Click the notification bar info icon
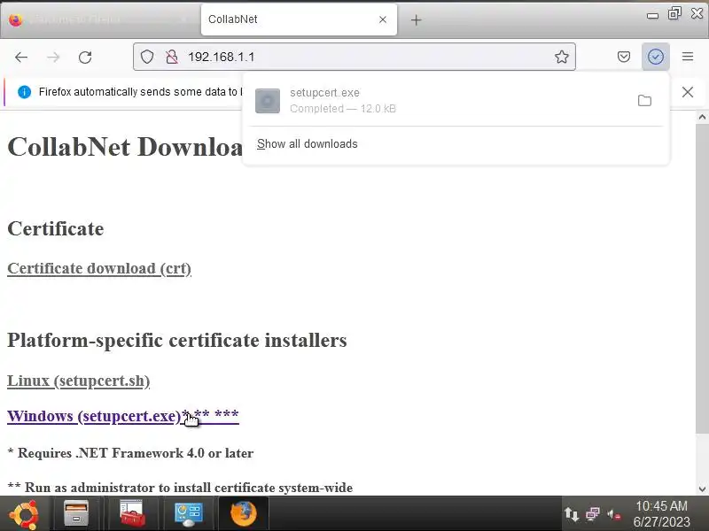Viewport: 709px width, 531px height. point(25,92)
